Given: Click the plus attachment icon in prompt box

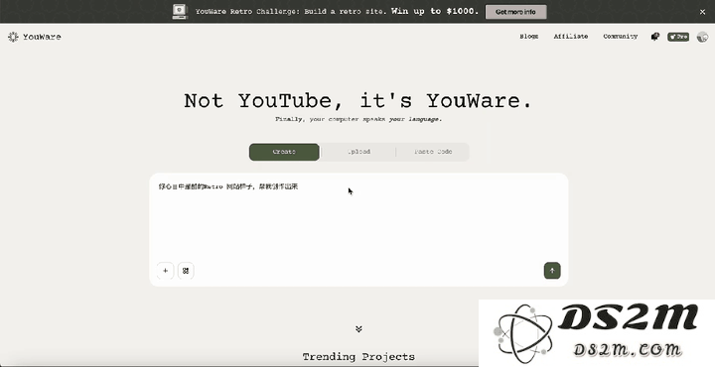Looking at the screenshot, I should point(165,271).
